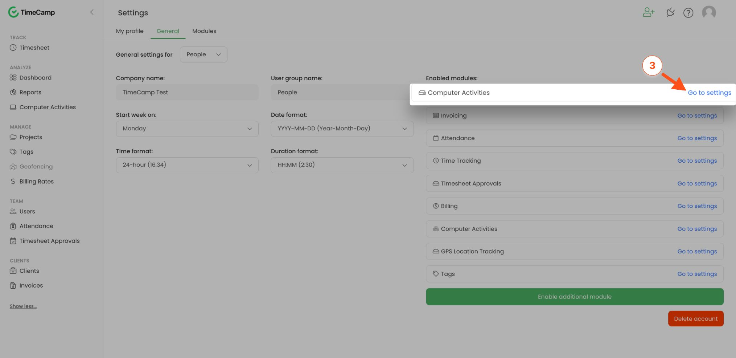Click the Delete account button
The width and height of the screenshot is (736, 358).
695,319
